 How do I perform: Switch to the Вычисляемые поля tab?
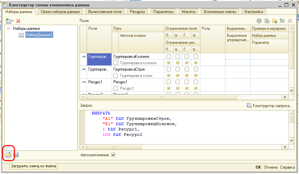(x=105, y=12)
